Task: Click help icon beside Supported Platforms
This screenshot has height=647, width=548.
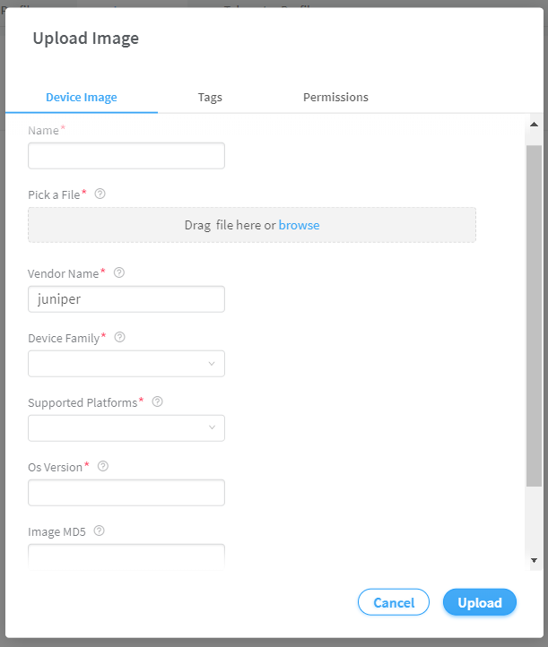Action: pyautogui.click(x=158, y=402)
